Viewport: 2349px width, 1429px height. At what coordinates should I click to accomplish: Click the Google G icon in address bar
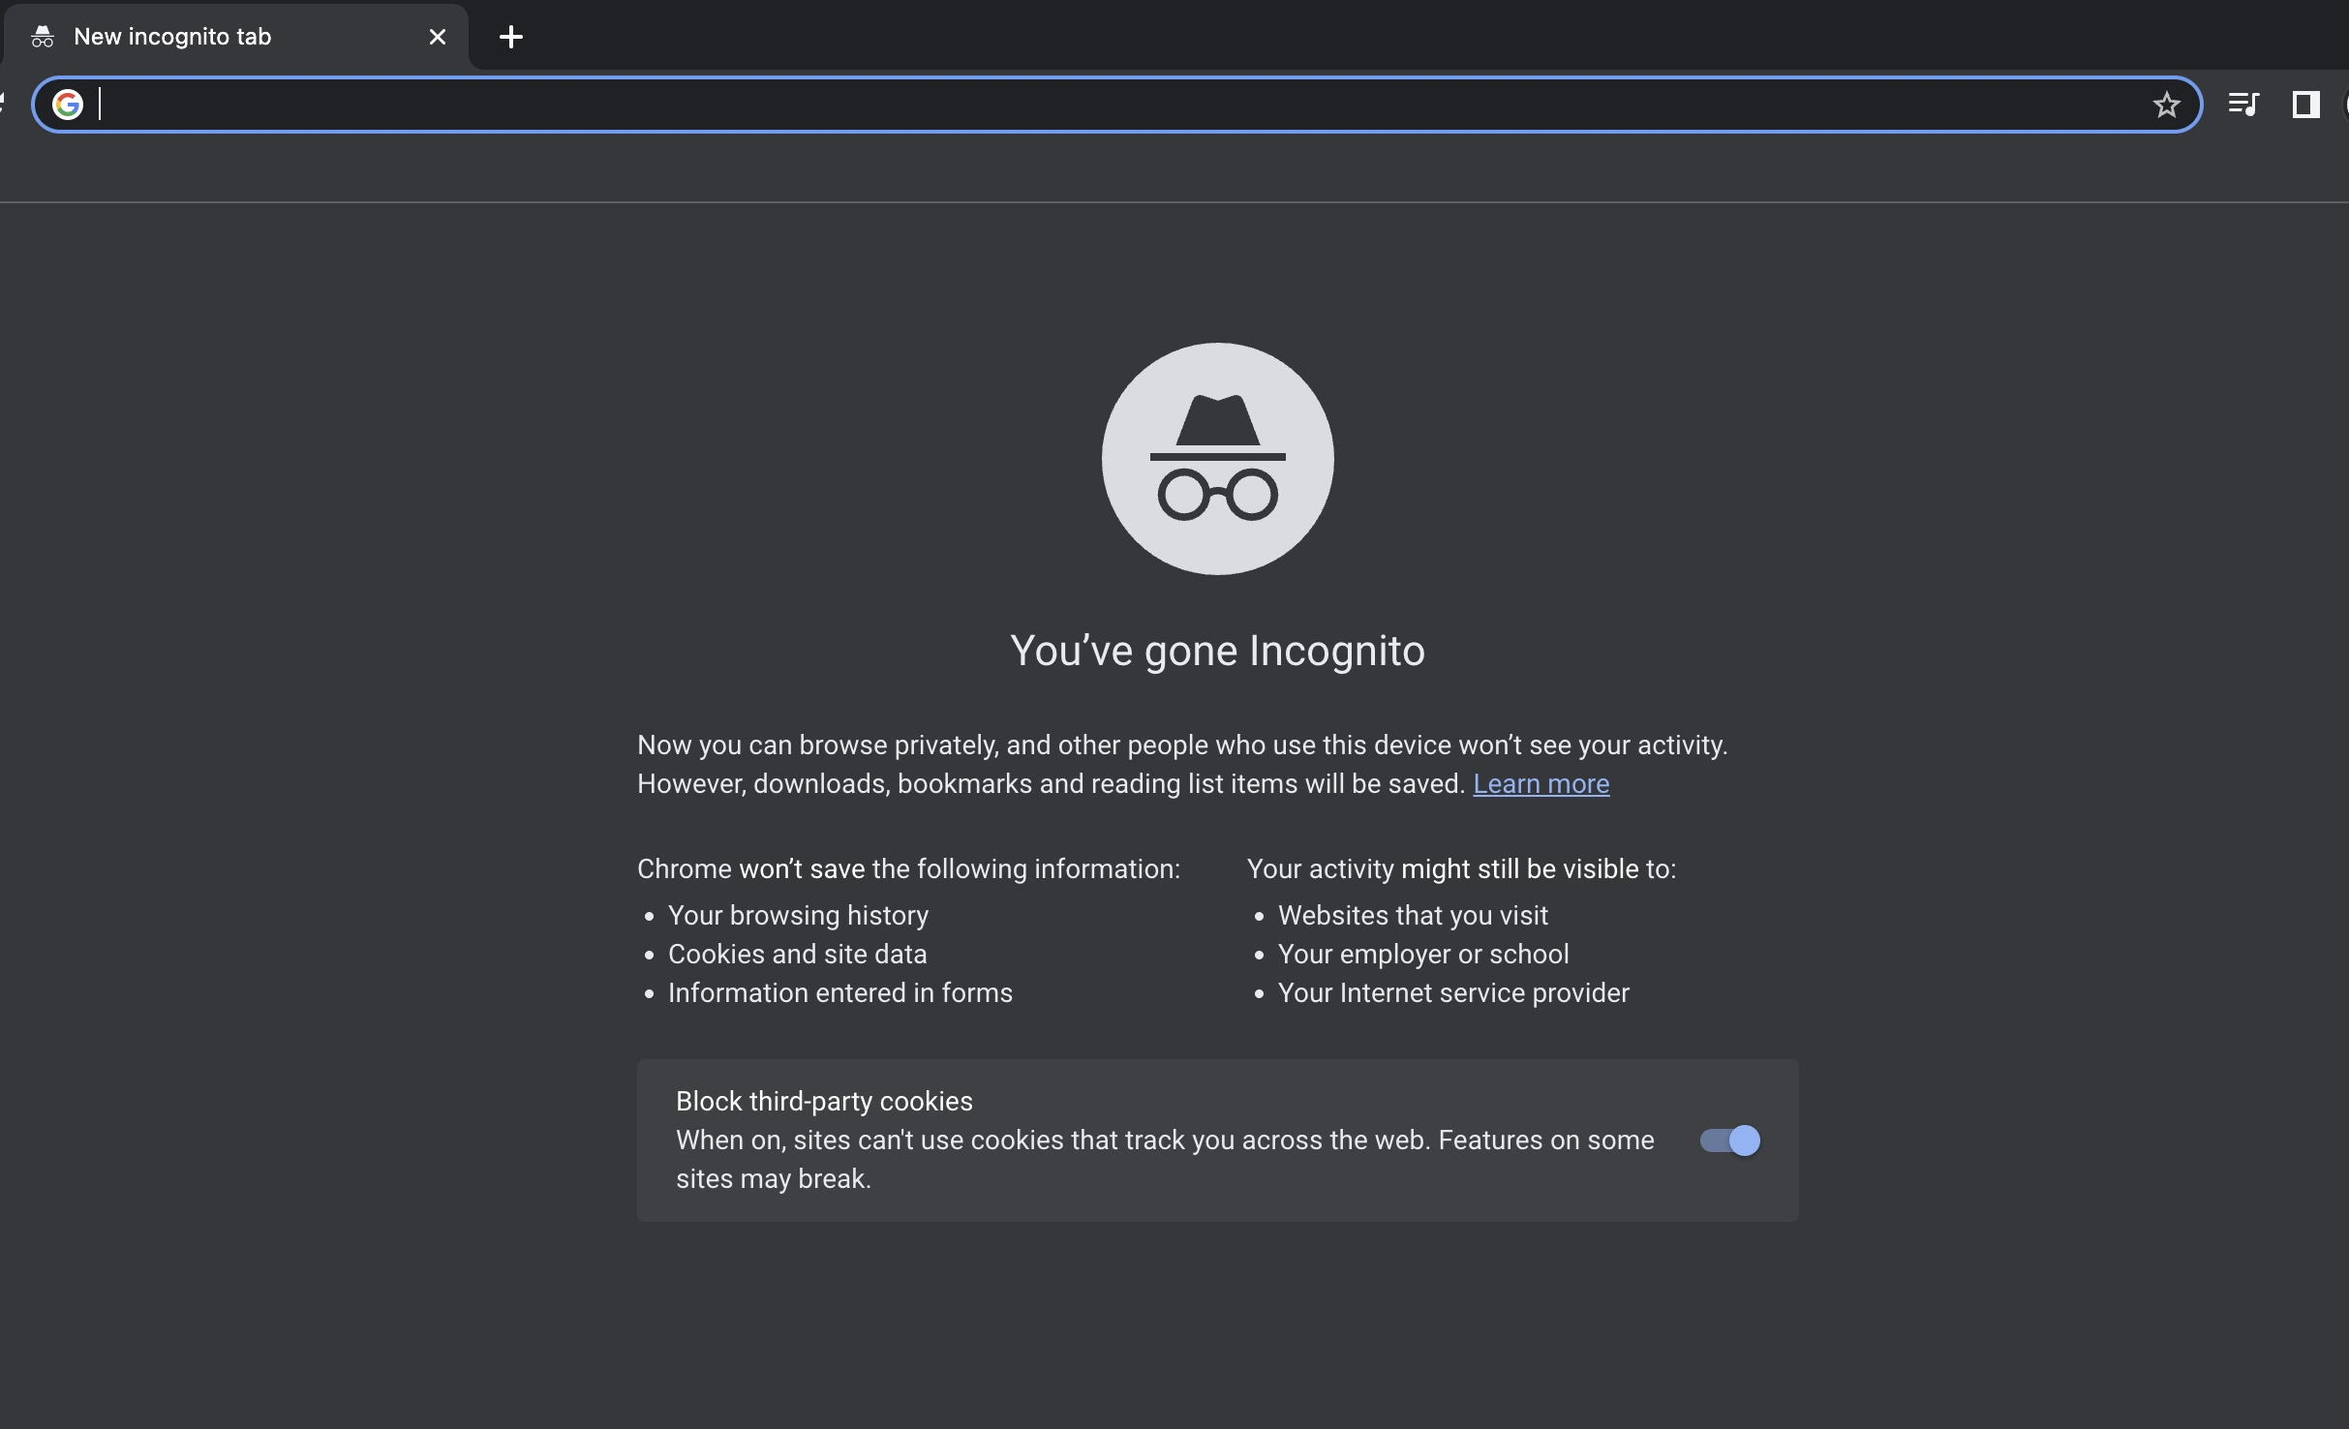(x=68, y=105)
